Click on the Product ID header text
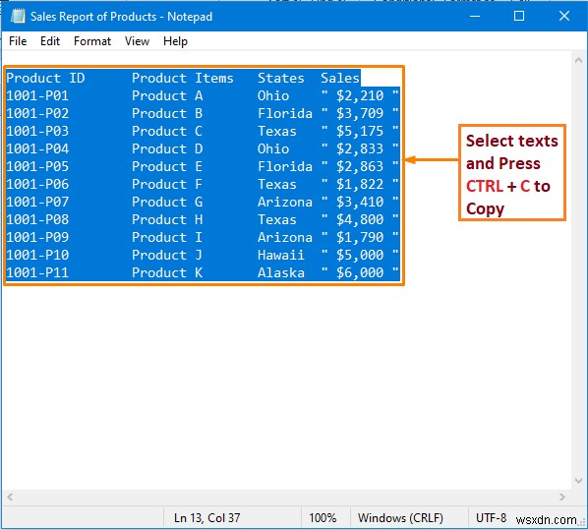This screenshot has height=530, width=588. (x=45, y=78)
